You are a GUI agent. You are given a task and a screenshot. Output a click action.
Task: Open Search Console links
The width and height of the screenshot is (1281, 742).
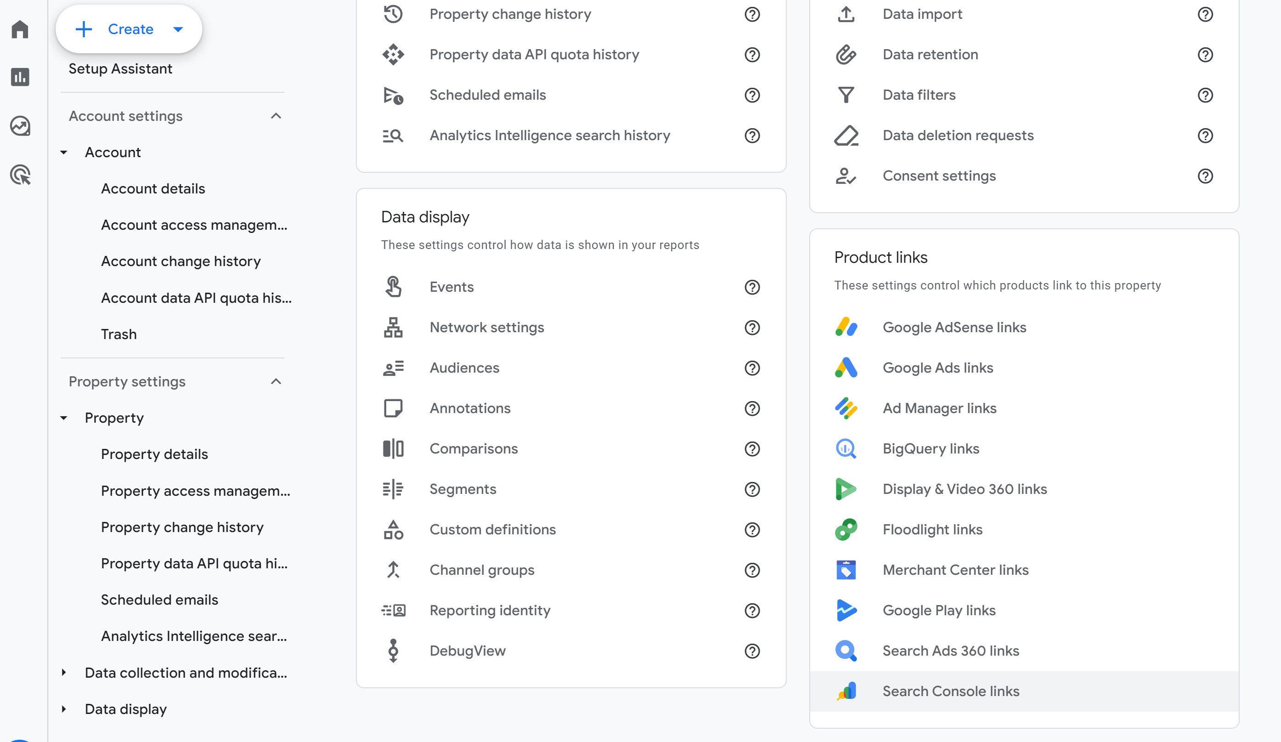950,691
